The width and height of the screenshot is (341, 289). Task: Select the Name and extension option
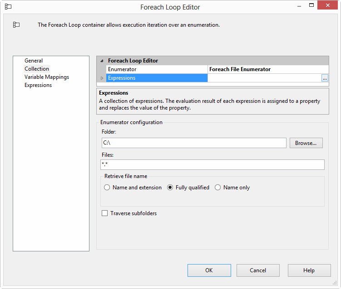coord(107,188)
